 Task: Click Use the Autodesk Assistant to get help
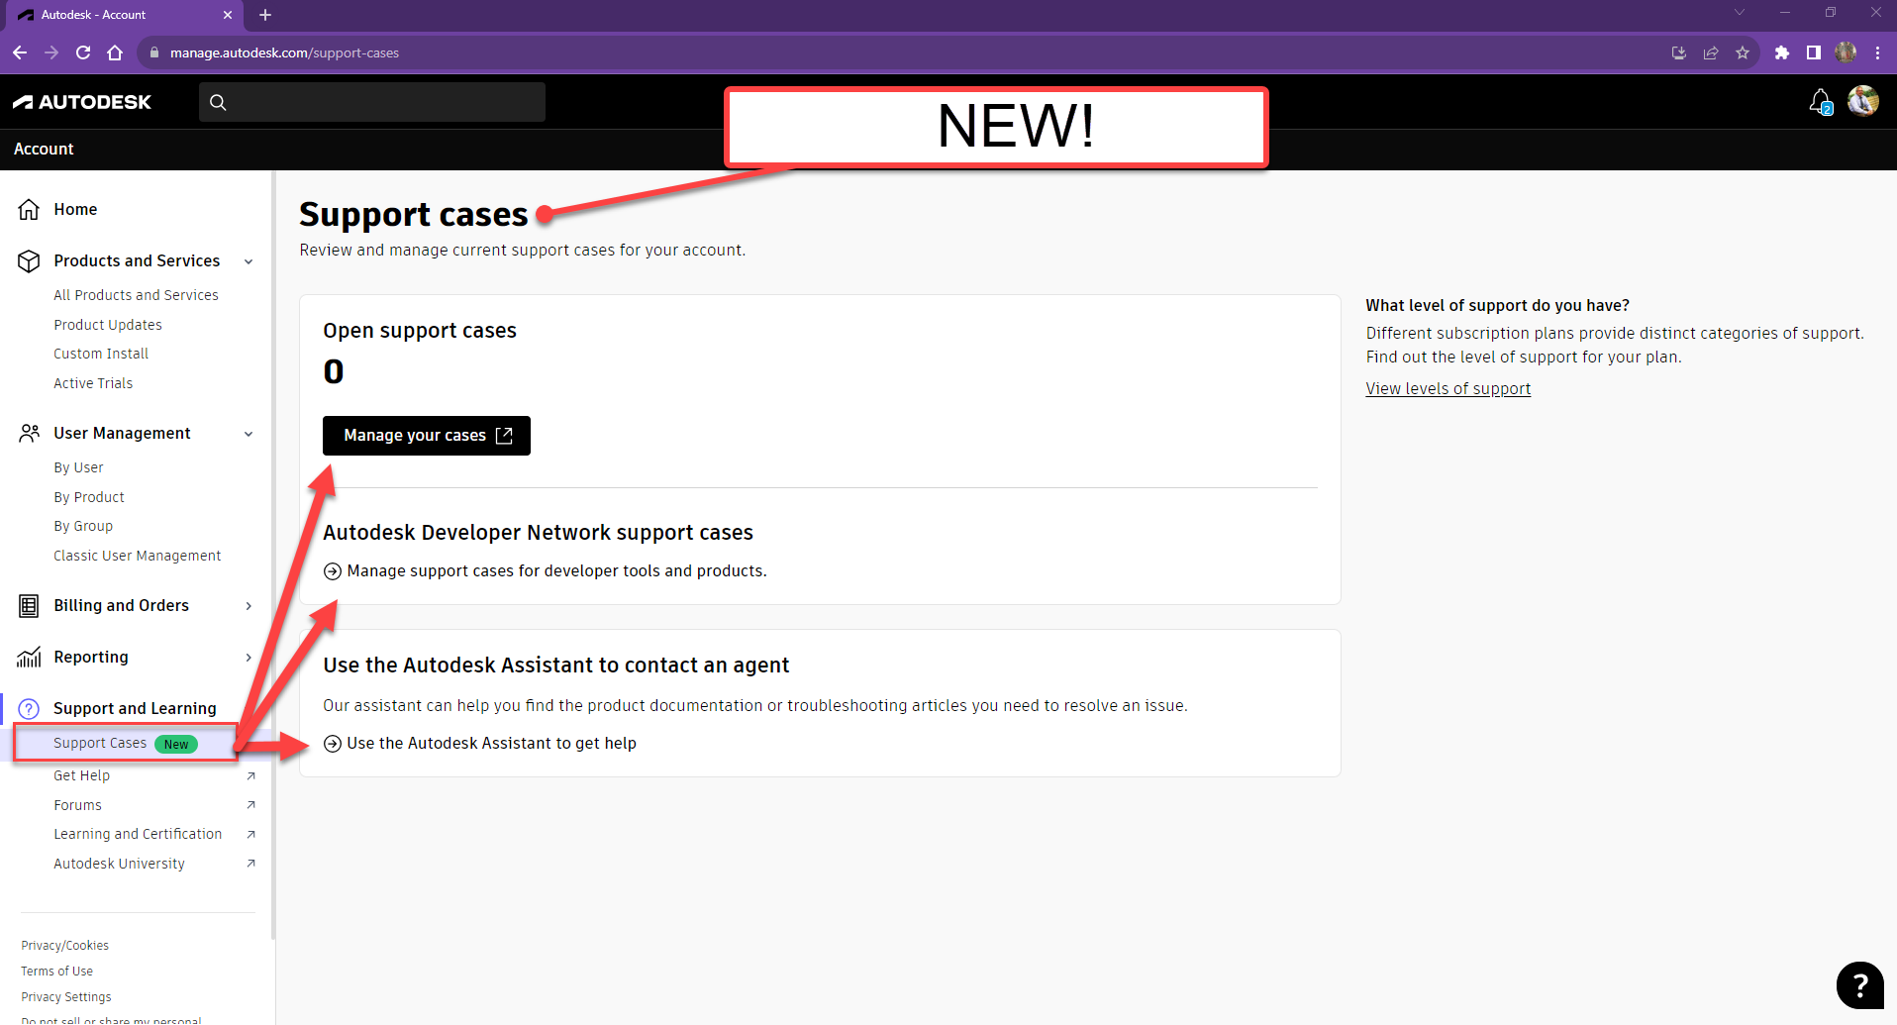coord(491,744)
